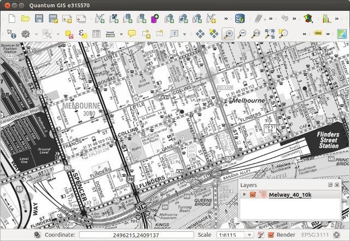Open the New Print Composer
This screenshot has width=350, height=241.
tap(67, 19)
